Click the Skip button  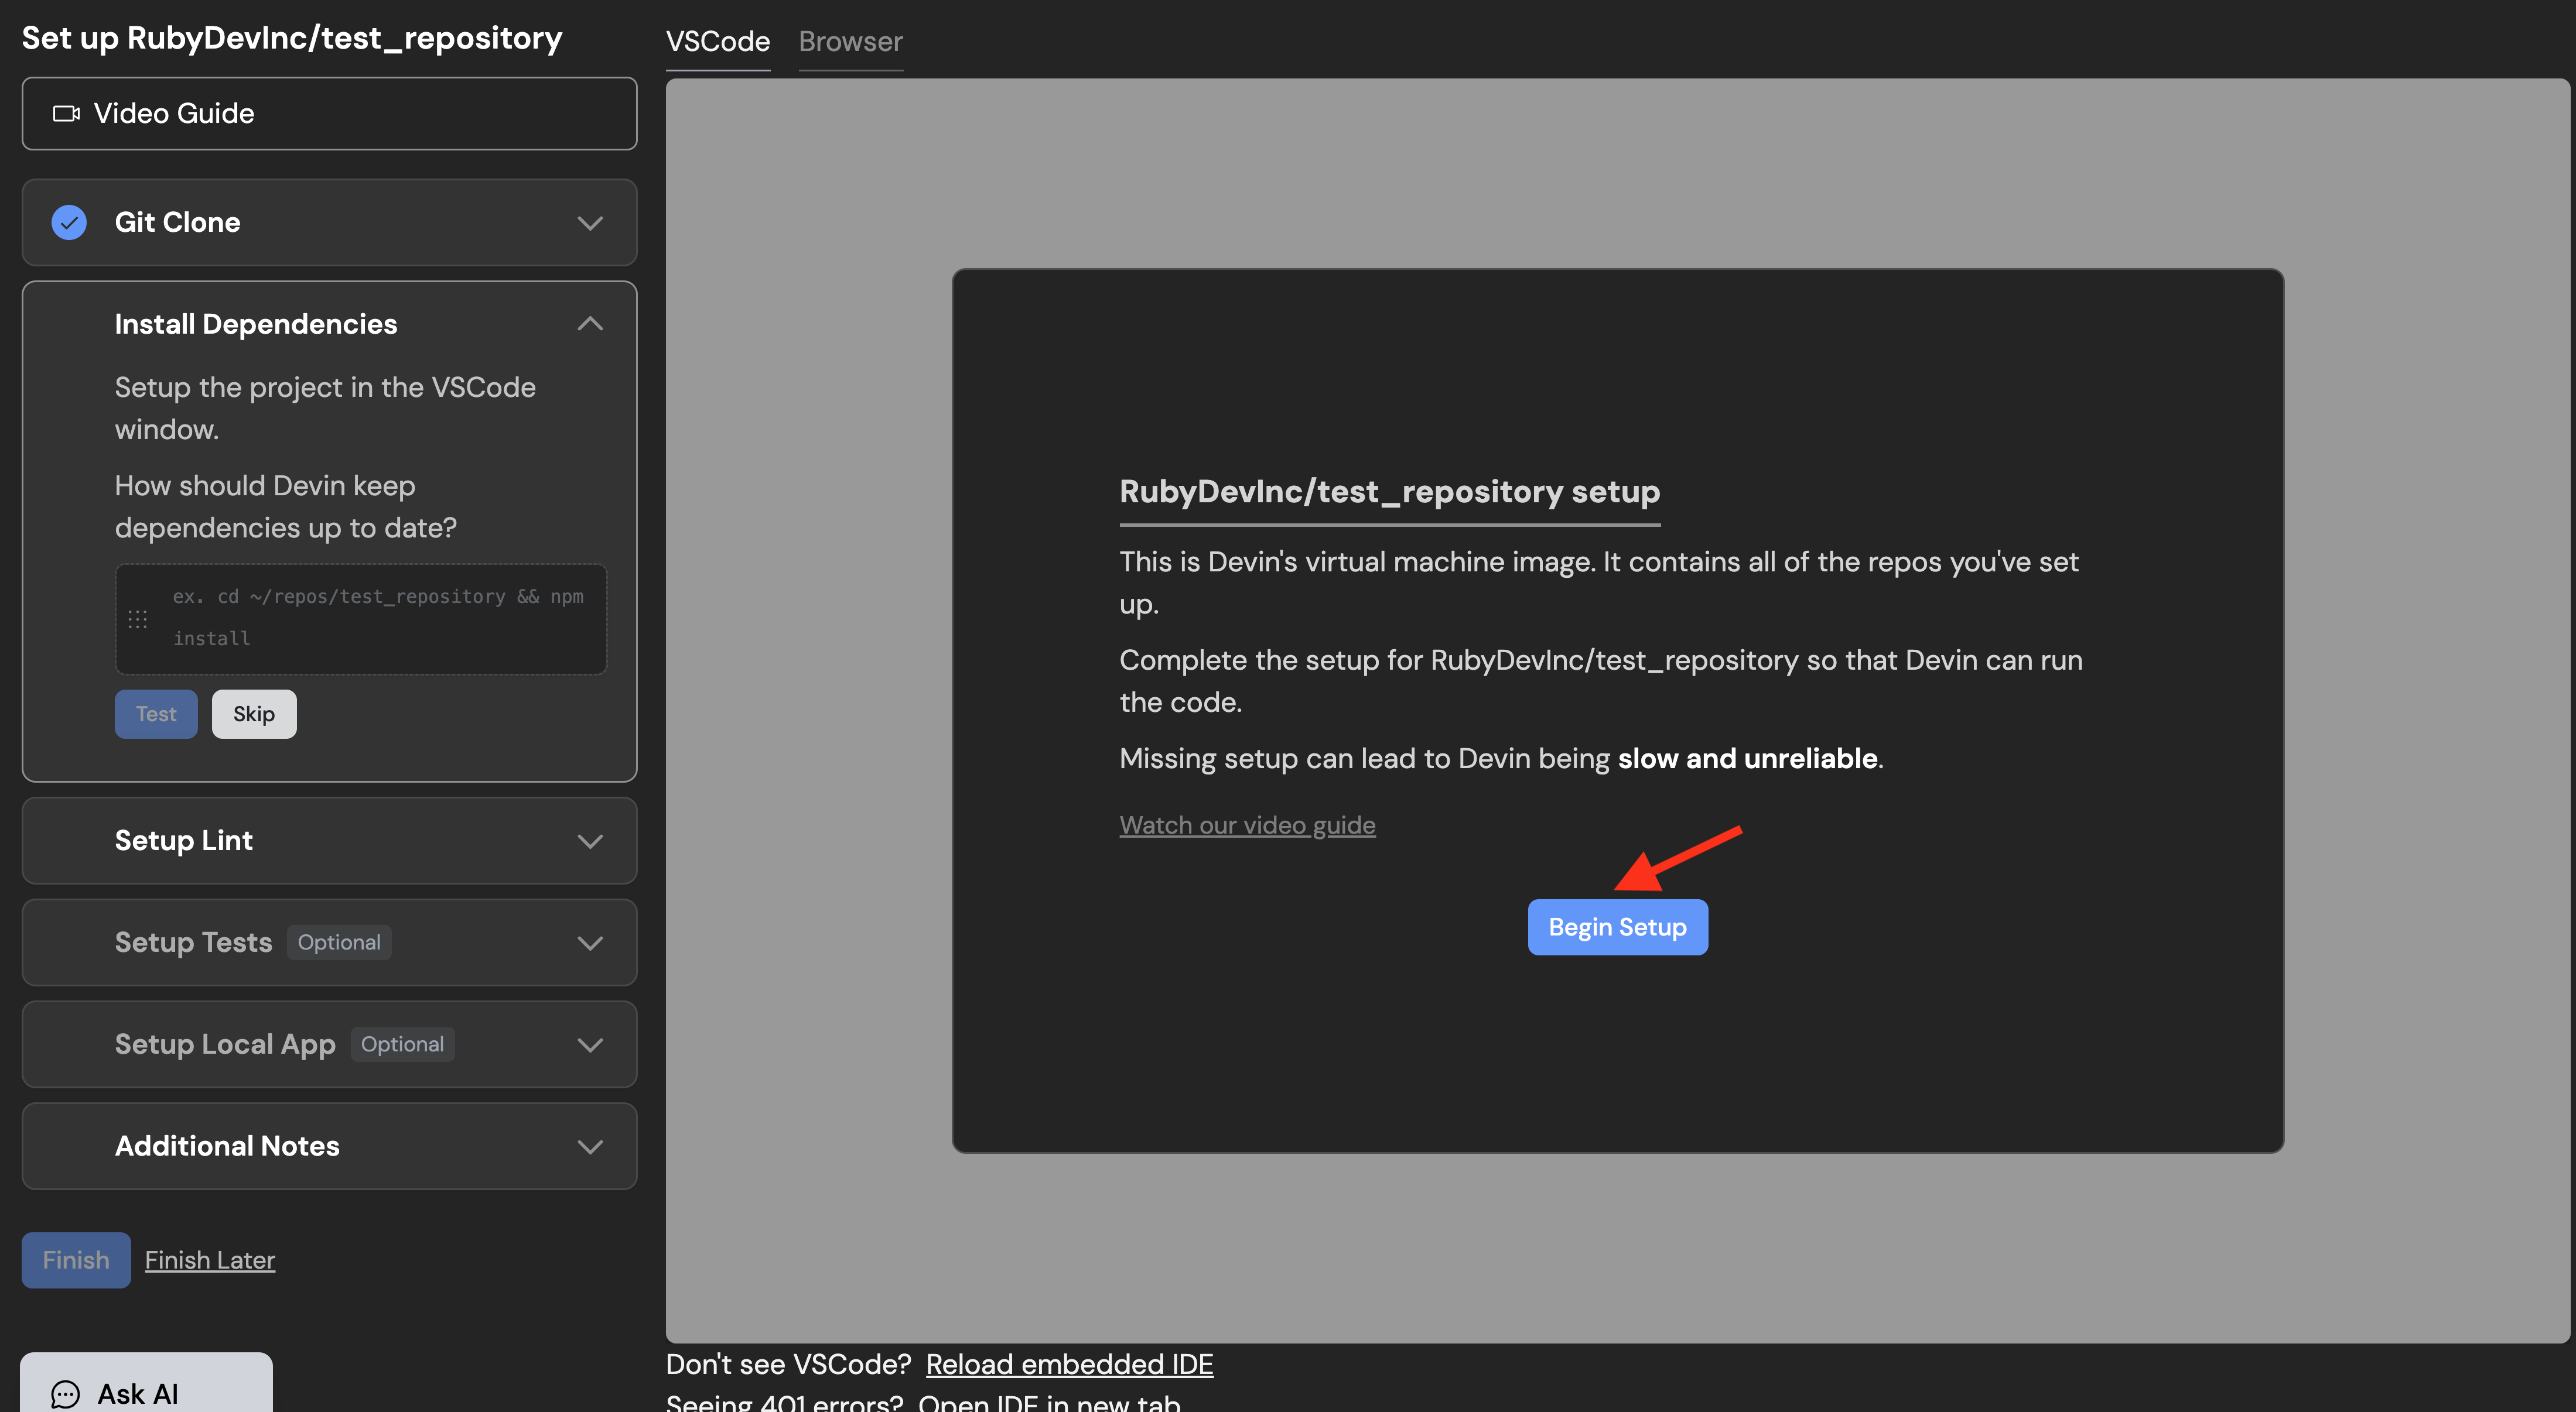coord(254,714)
